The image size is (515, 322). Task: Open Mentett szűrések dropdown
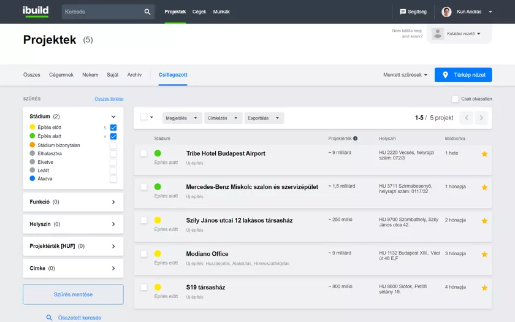click(x=405, y=75)
